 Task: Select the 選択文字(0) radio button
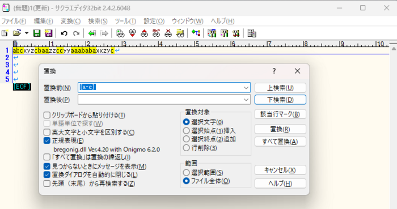coord(186,122)
